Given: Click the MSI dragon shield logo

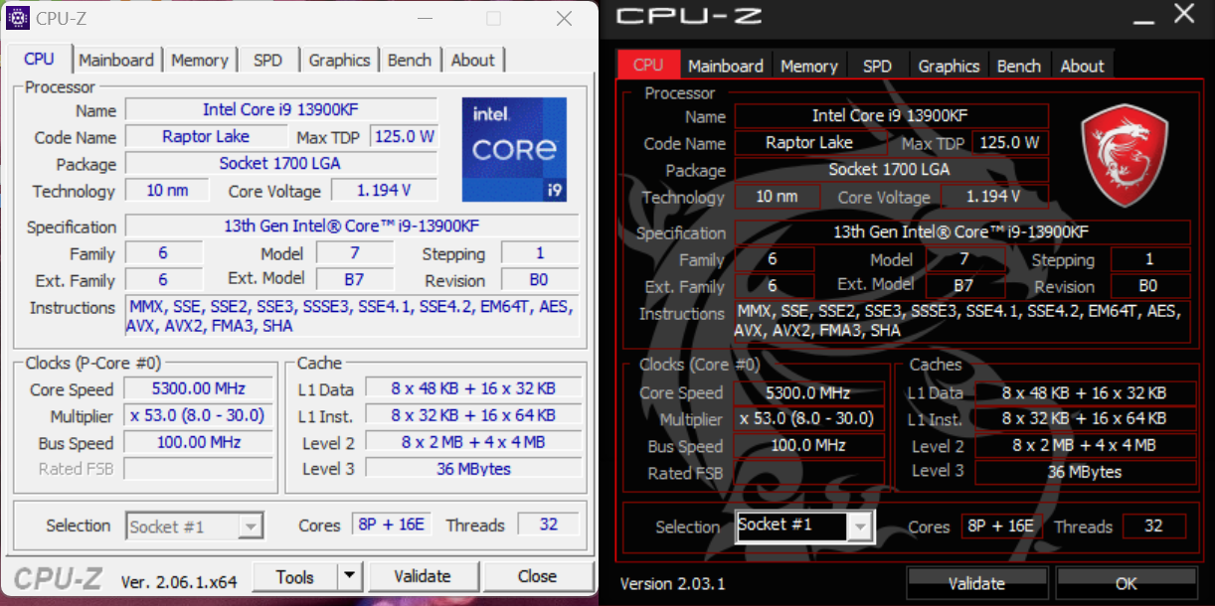Looking at the screenshot, I should 1124,155.
